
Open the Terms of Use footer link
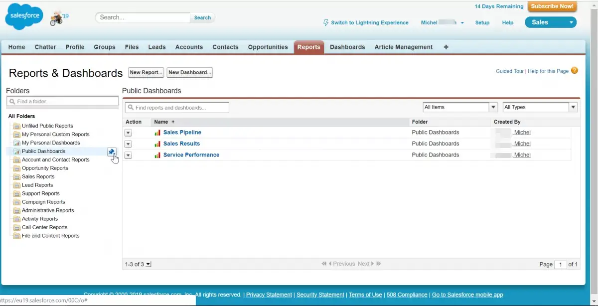365,295
